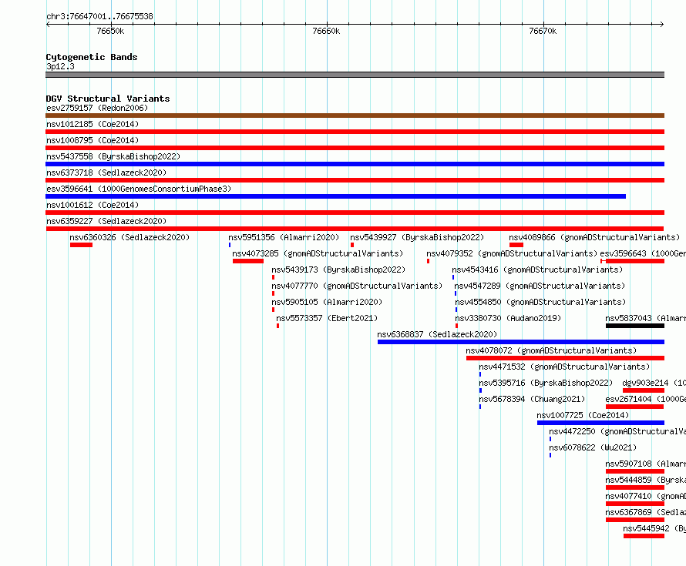686x566 pixels.
Task: Open nsv5837043 variant label
Action: point(645,318)
